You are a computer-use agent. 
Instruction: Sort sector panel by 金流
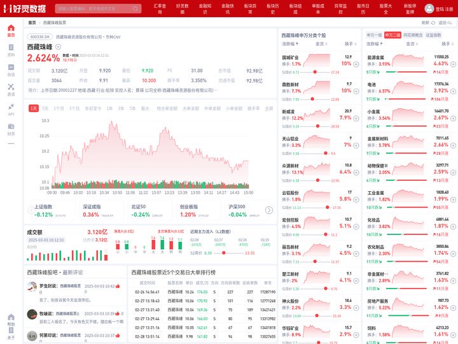pyautogui.click(x=412, y=44)
